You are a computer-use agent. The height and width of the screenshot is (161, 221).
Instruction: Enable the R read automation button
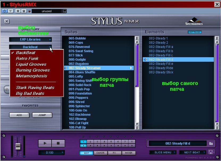pos(18,11)
